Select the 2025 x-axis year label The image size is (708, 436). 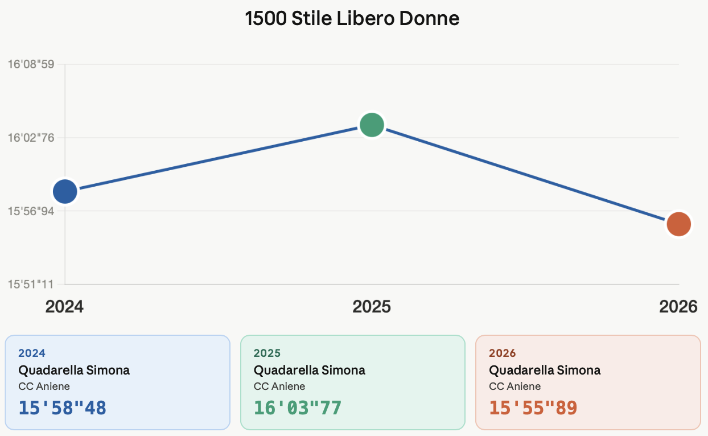click(372, 307)
